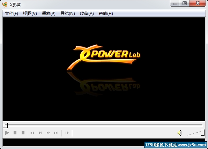
Task: Maximize the X影音 window
Action: pyautogui.click(x=185, y=3)
